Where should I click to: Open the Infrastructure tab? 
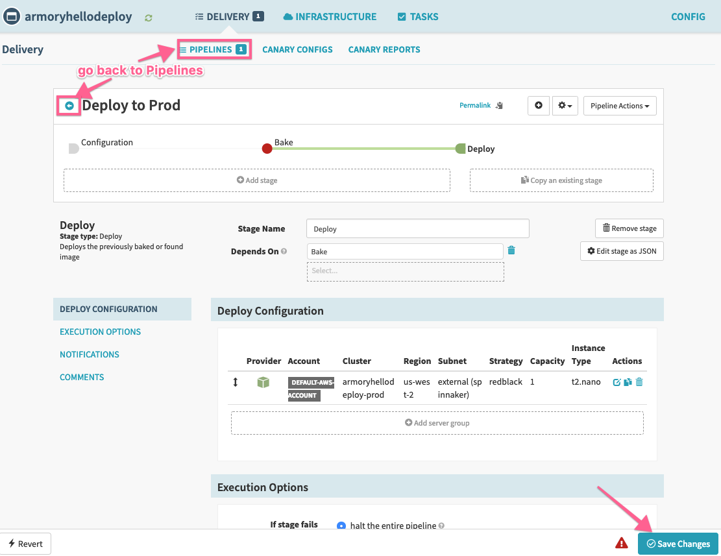330,17
